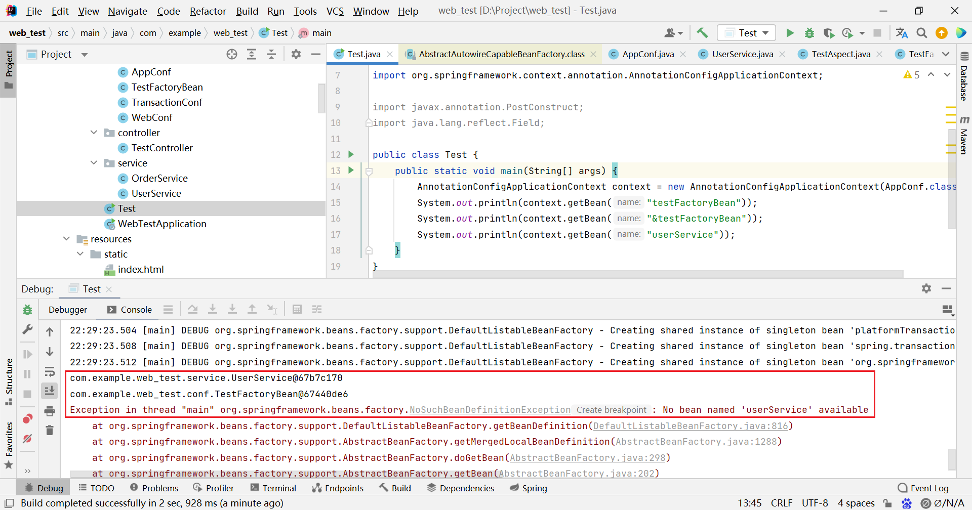Toggle soft-wrap in console sidebar
This screenshot has height=510, width=972.
point(50,372)
